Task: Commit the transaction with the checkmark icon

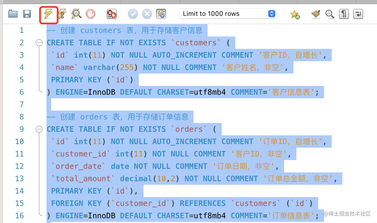Action: [133, 14]
